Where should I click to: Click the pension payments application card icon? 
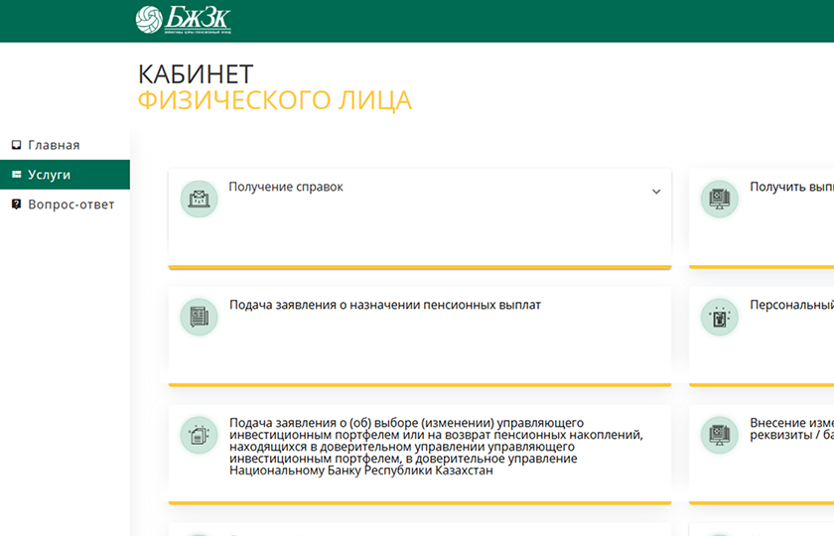click(x=199, y=317)
